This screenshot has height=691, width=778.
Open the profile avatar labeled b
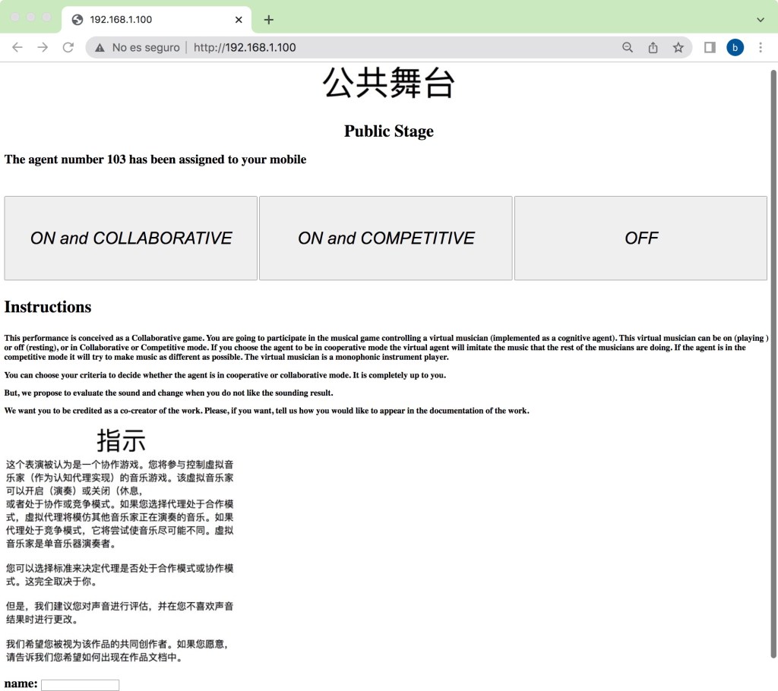pyautogui.click(x=735, y=47)
